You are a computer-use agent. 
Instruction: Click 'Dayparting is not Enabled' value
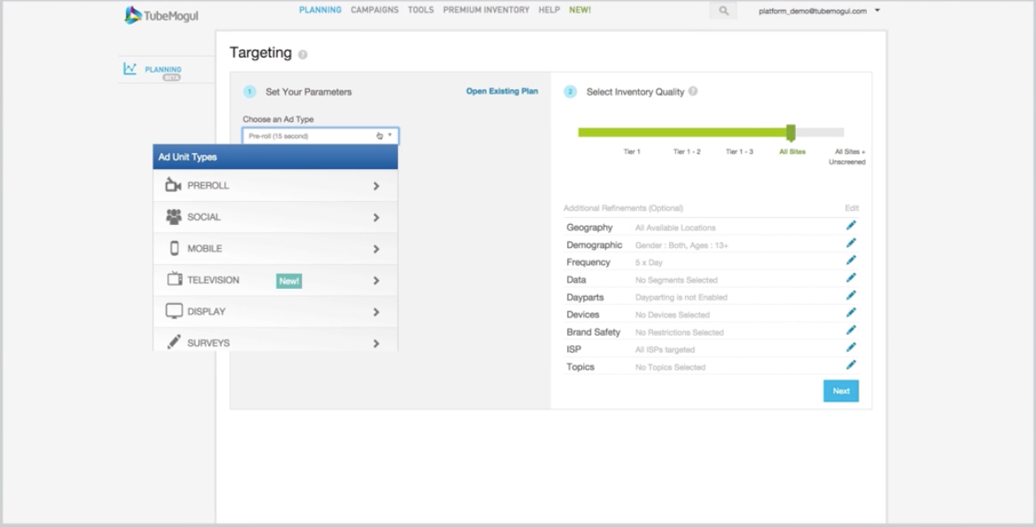tap(682, 298)
